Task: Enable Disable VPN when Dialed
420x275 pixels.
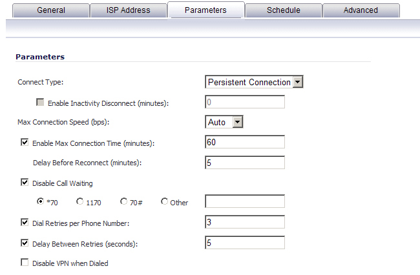Action: [25, 262]
